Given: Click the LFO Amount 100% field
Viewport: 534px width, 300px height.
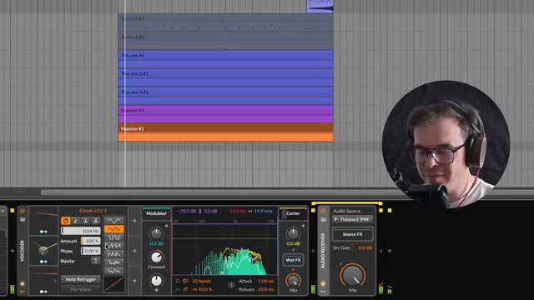Looking at the screenshot, I should click(91, 241).
